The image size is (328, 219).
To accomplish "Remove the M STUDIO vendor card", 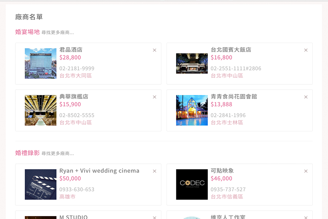I will pyautogui.click(x=155, y=217).
